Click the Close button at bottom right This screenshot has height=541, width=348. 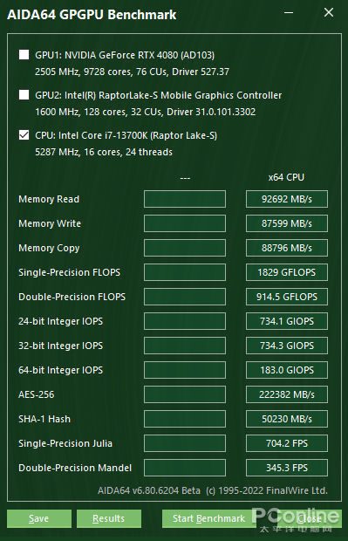click(x=310, y=518)
